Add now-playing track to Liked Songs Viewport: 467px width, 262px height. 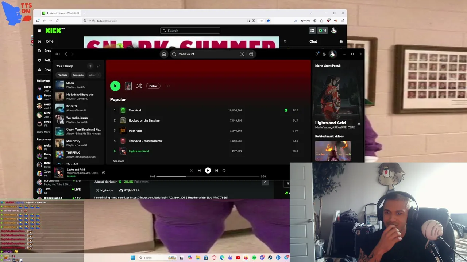click(x=104, y=173)
